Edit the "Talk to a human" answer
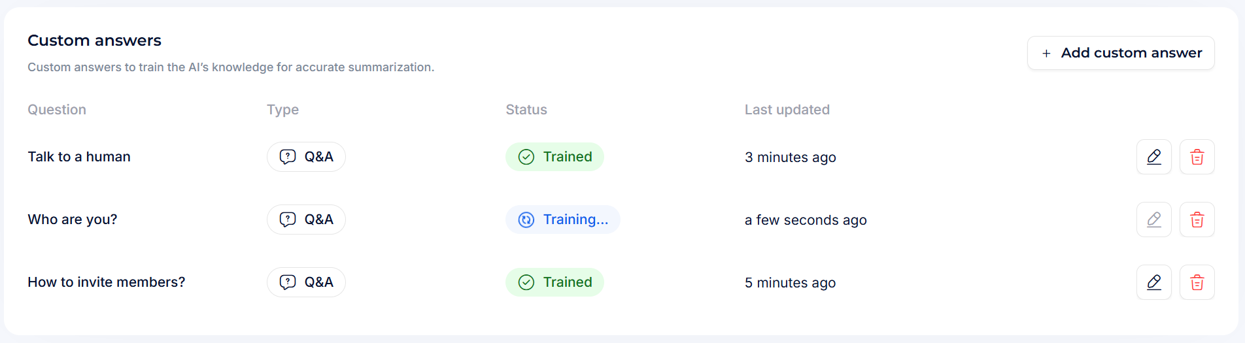The image size is (1245, 343). tap(1153, 157)
